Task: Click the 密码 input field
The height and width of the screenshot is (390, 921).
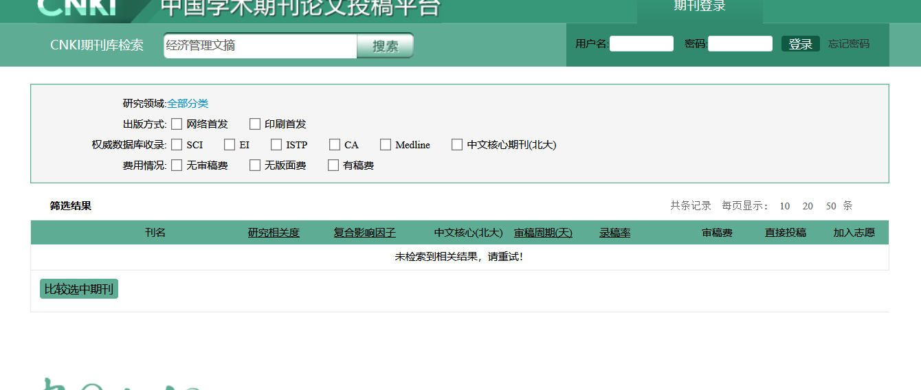Action: click(740, 44)
